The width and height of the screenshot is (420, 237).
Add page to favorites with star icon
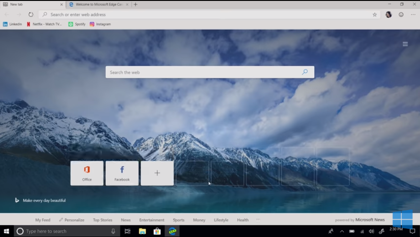(375, 15)
